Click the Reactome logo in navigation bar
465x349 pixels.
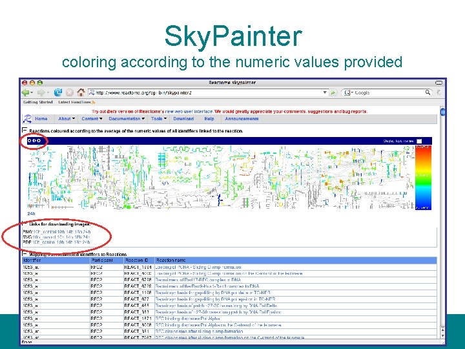pos(27,119)
